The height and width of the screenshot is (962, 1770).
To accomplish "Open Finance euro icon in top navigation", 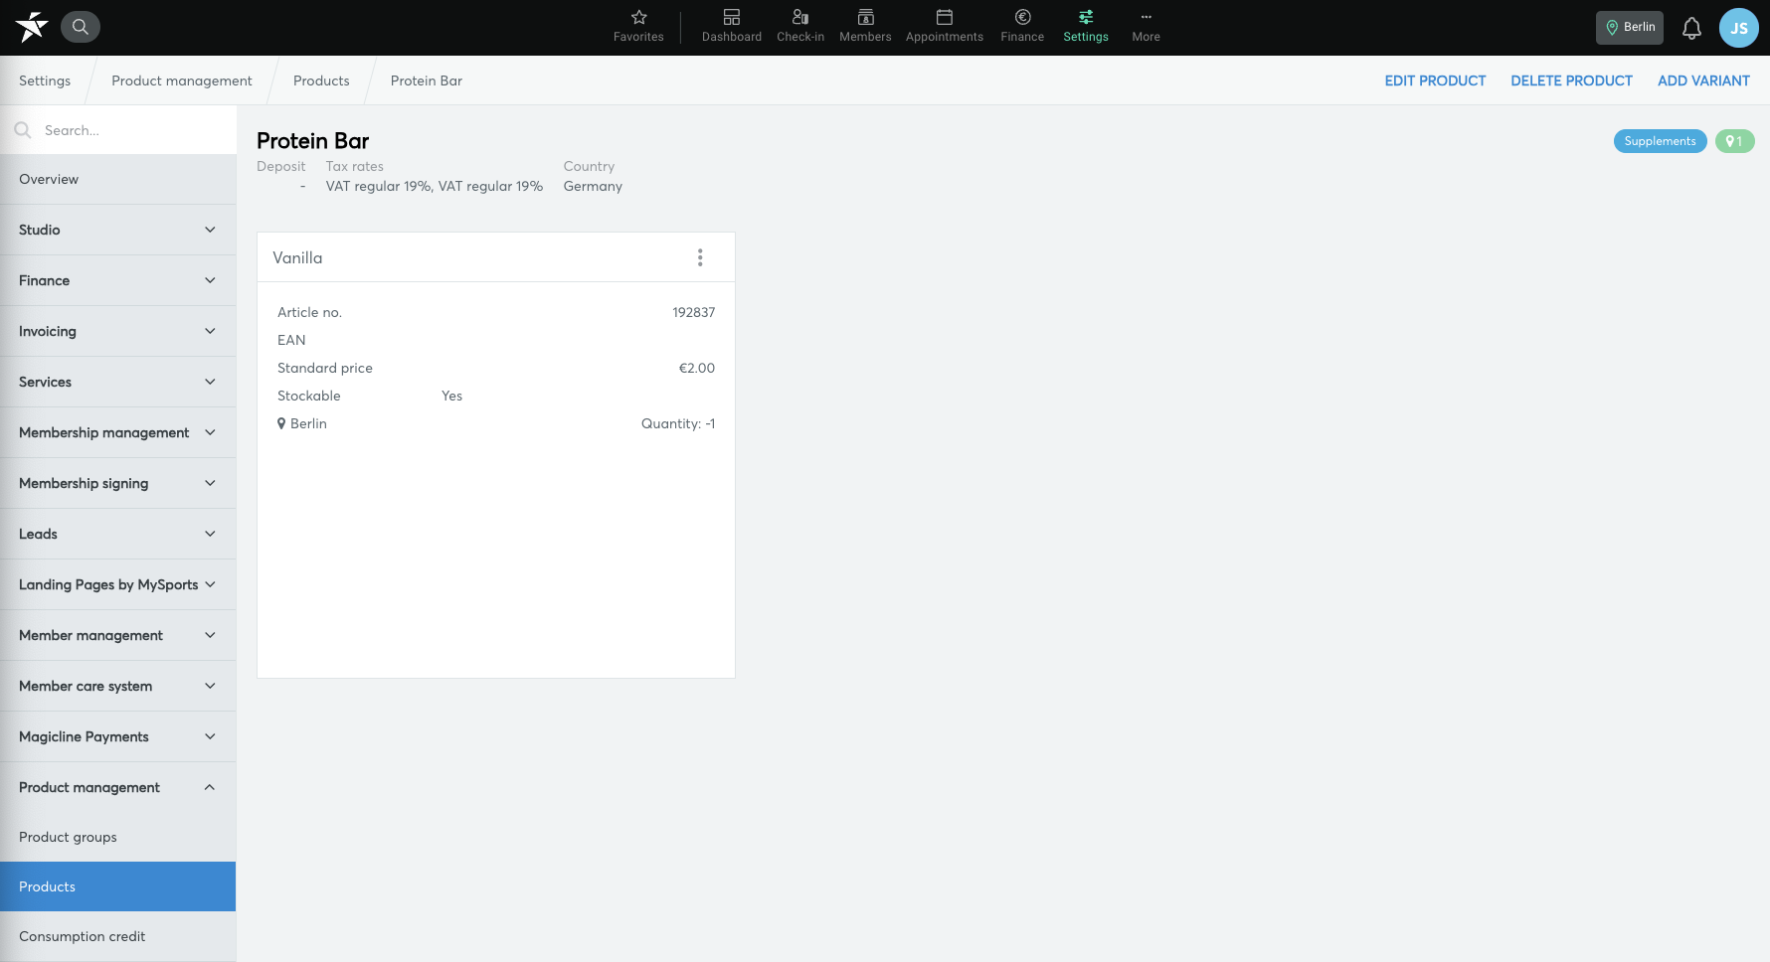I will click(1022, 27).
